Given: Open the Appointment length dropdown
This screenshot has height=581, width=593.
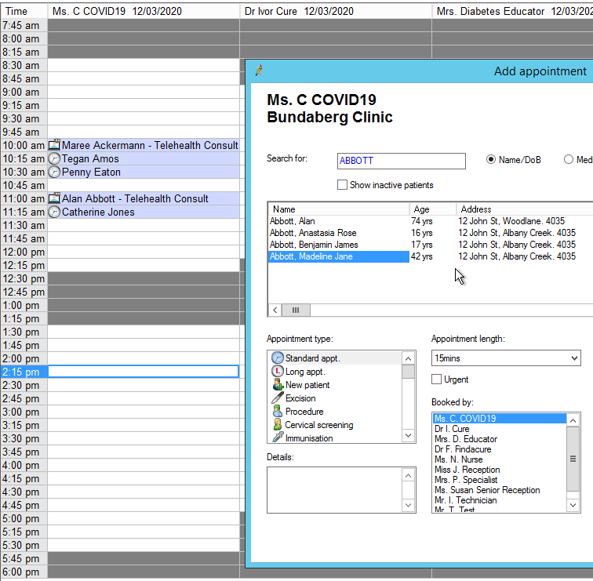Looking at the screenshot, I should [x=505, y=358].
